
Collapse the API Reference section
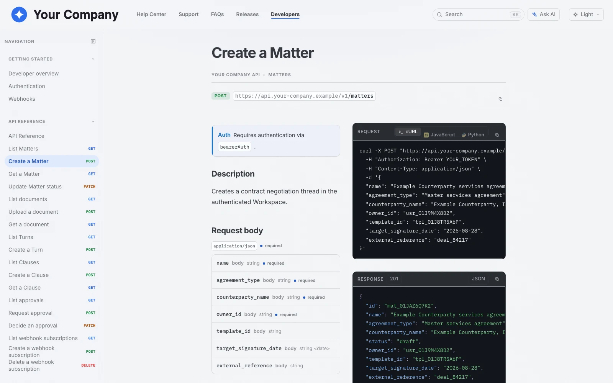[x=93, y=121]
